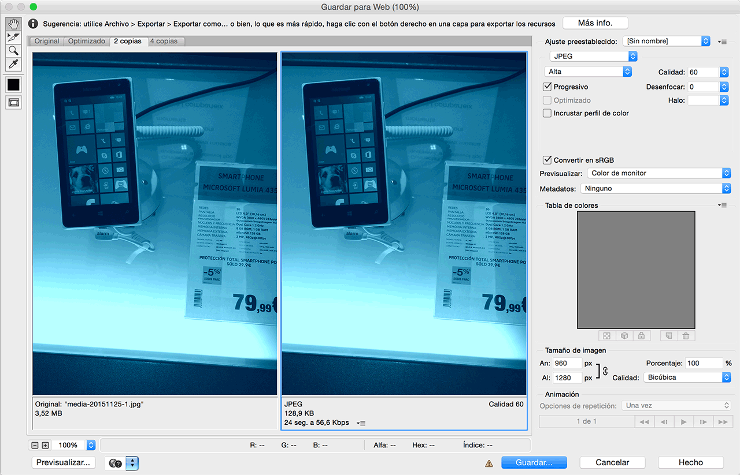
Task: Open the Calidad 60 slider dropdown
Action: pyautogui.click(x=724, y=72)
